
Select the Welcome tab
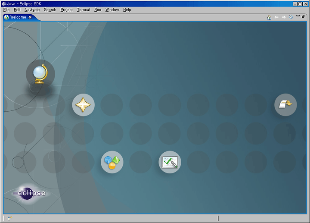tap(18, 17)
